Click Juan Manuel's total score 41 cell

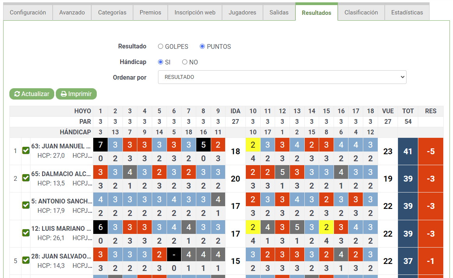[x=408, y=151]
